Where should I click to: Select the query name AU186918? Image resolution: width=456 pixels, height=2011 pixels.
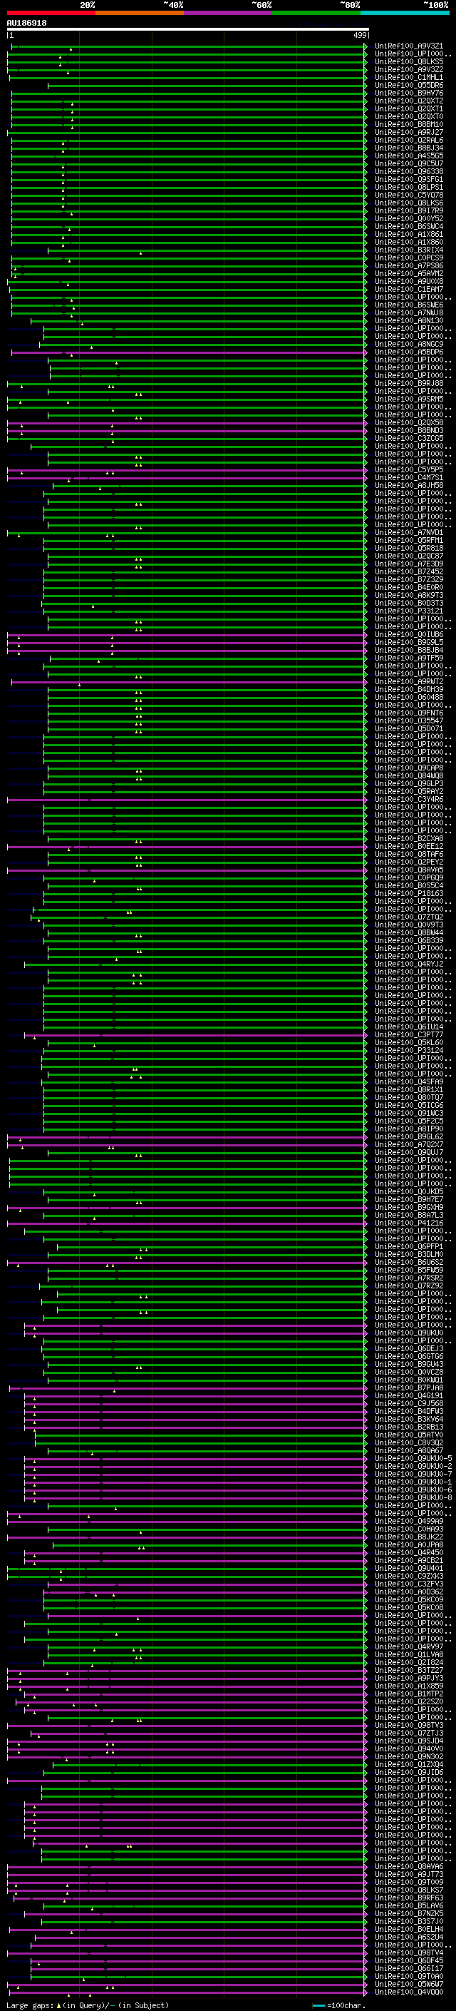[26, 23]
